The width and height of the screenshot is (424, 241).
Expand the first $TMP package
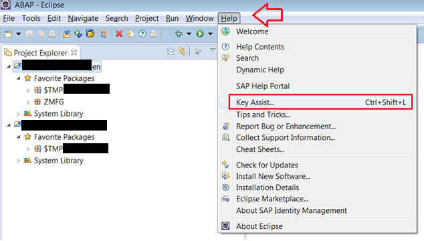point(28,90)
